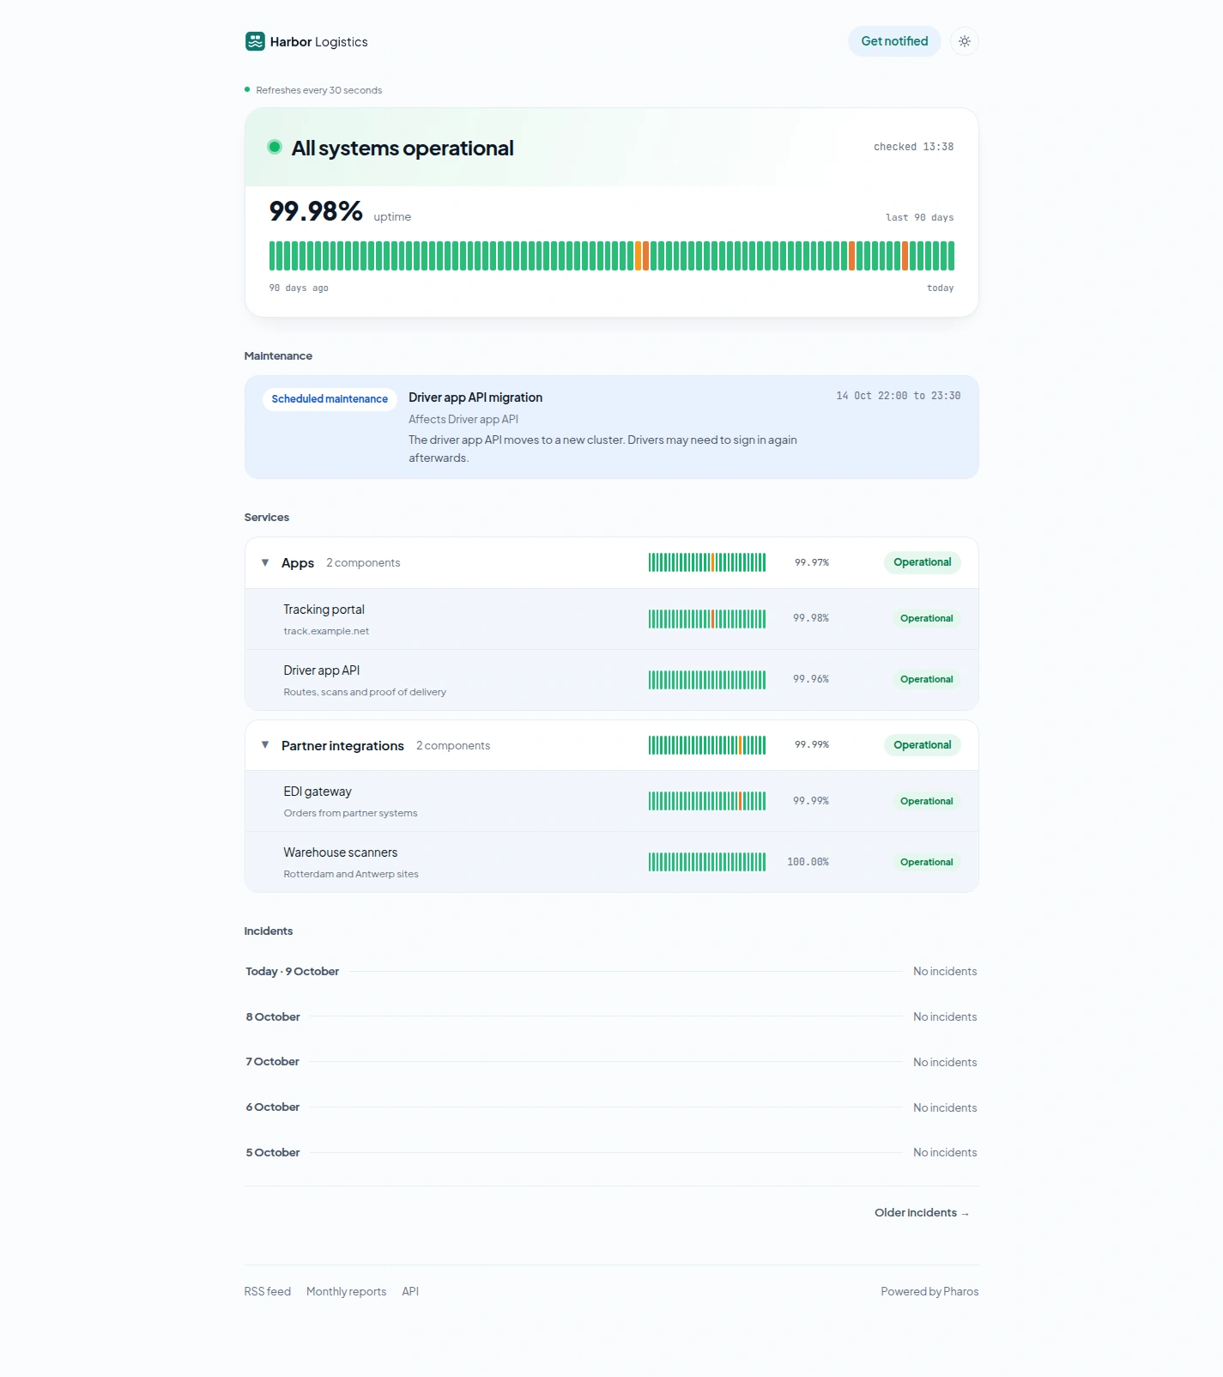1223x1377 pixels.
Task: Click the EDI gateway uptime sparkline
Action: point(707,801)
